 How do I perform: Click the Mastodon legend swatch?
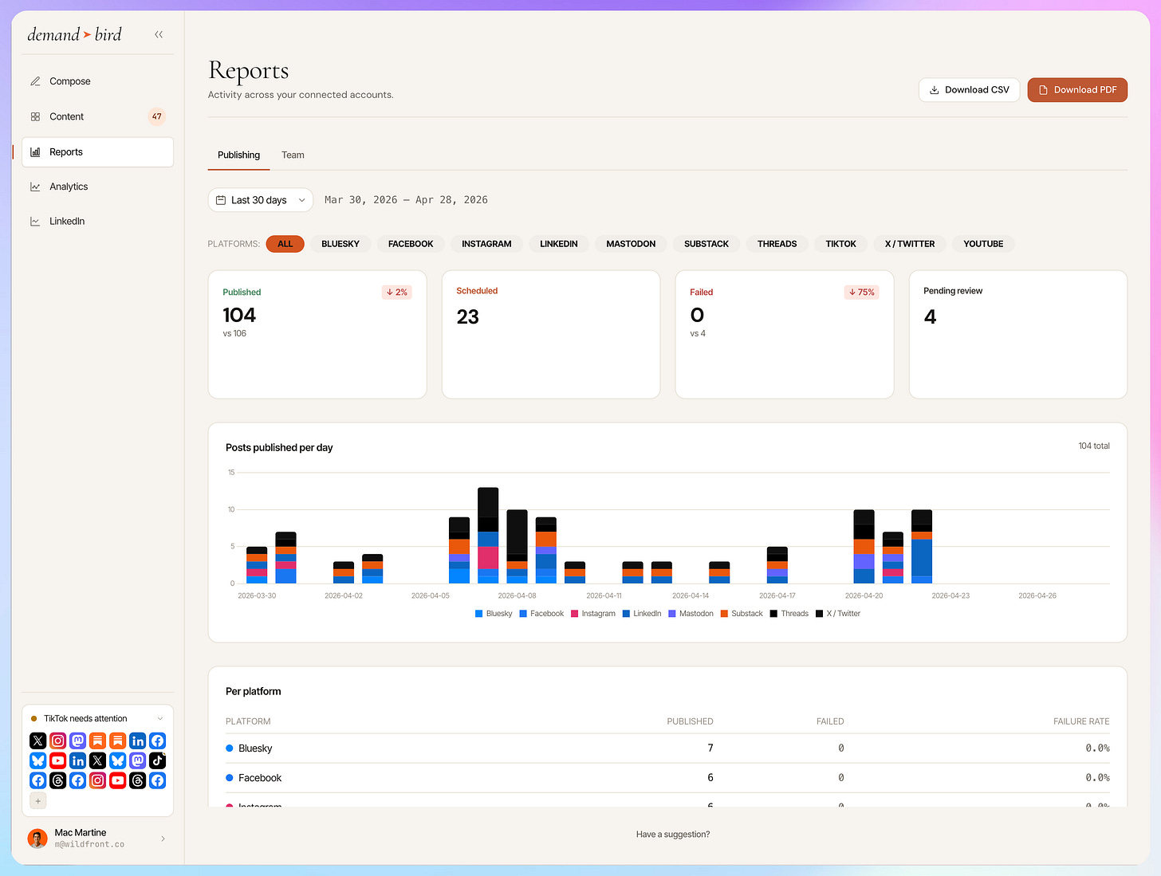coord(672,614)
